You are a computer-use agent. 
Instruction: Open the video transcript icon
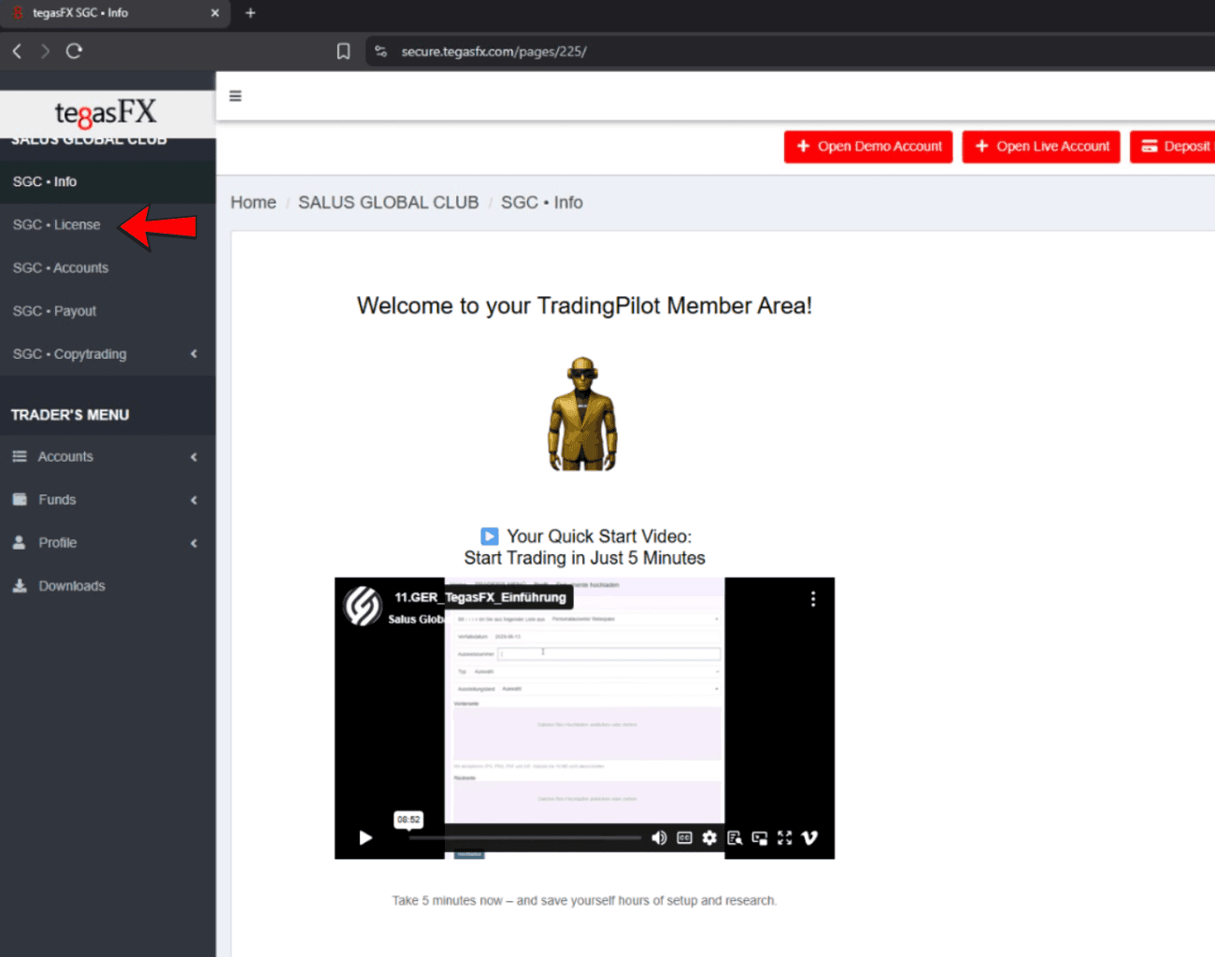coord(735,837)
